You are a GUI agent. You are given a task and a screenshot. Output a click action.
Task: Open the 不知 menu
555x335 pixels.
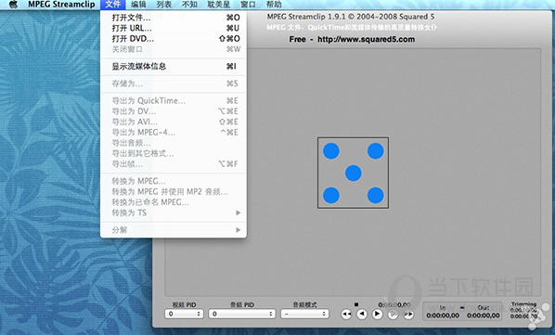coord(189,5)
